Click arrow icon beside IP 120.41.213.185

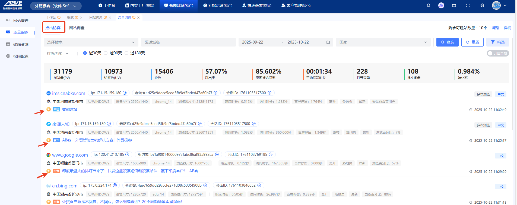tap(127, 154)
